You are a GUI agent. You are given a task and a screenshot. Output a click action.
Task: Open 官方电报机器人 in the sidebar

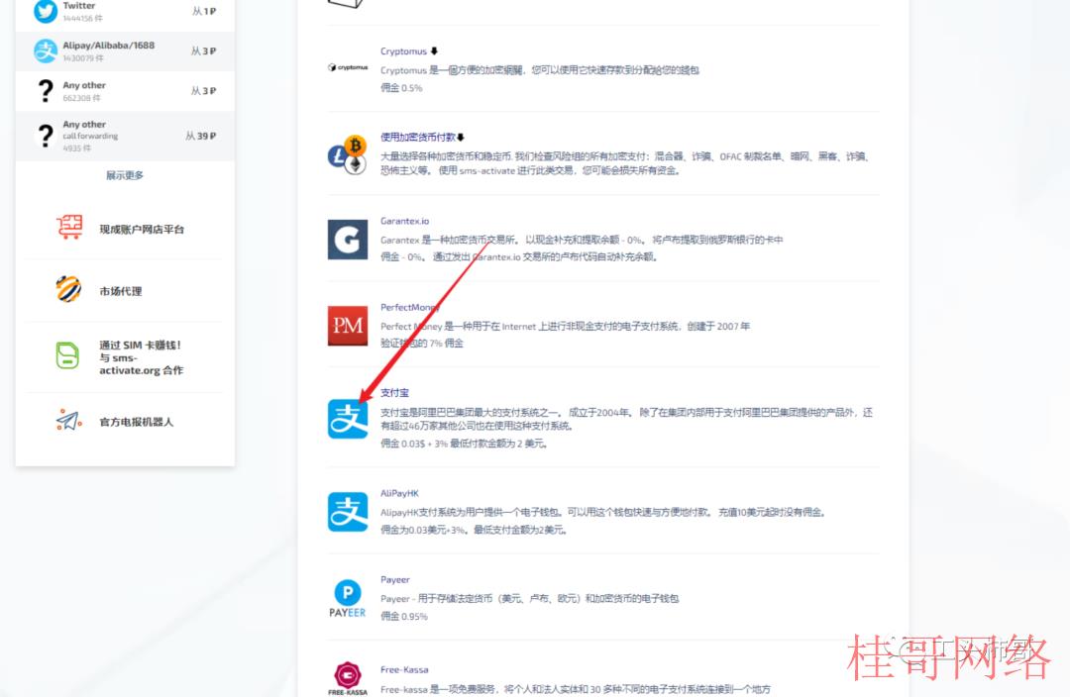[137, 422]
